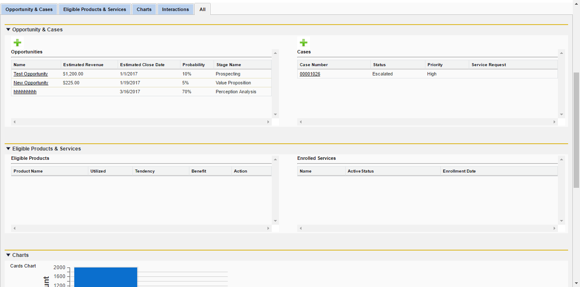Click the page scrollbar down arrow

click(576, 283)
